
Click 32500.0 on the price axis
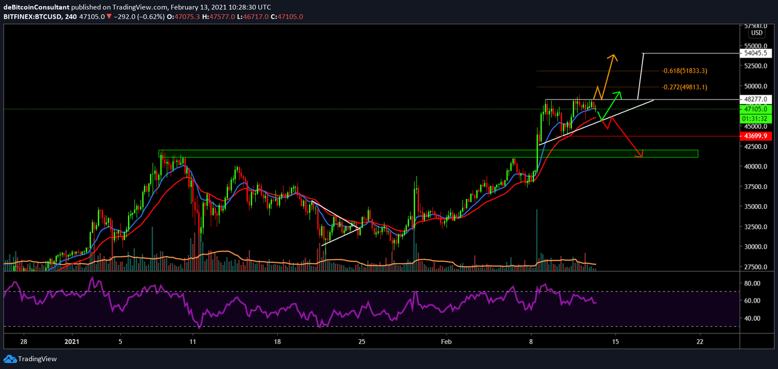pyautogui.click(x=755, y=227)
